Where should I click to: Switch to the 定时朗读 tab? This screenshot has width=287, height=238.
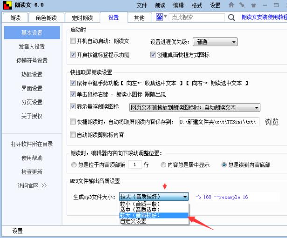[82, 18]
